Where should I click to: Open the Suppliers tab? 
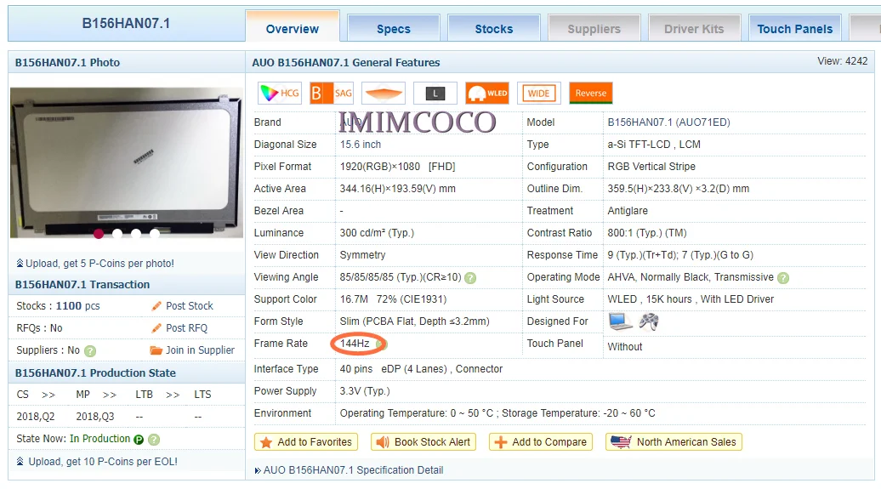pyautogui.click(x=594, y=29)
